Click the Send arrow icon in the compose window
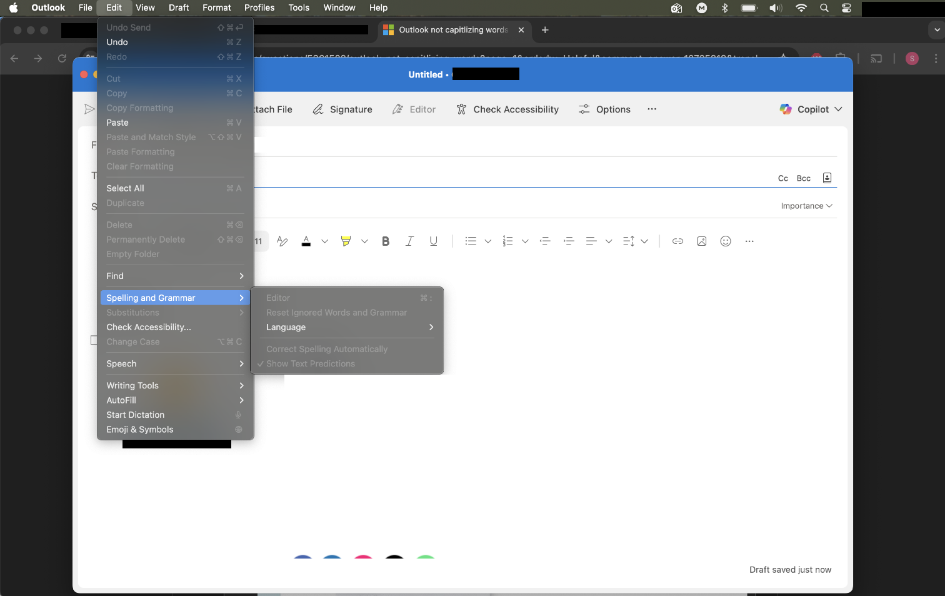The image size is (945, 596). point(89,109)
